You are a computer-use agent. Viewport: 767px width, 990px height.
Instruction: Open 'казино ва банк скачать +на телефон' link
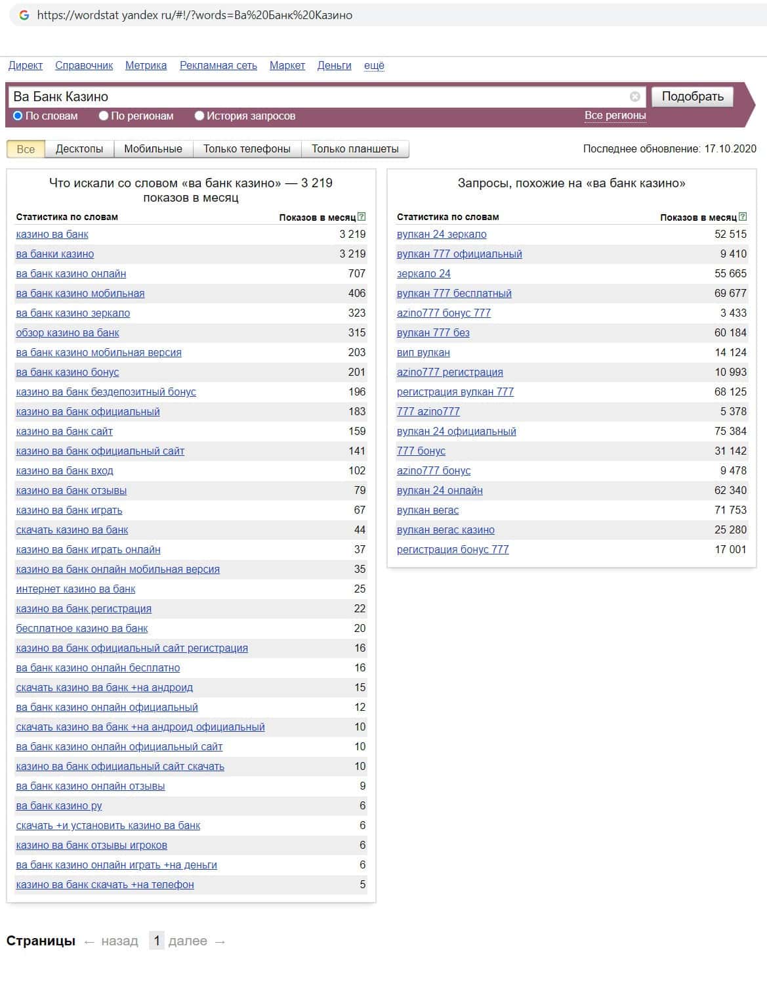tap(105, 885)
